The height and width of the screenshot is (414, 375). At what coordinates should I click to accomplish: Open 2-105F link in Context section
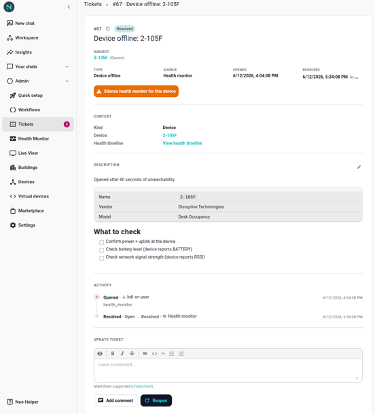(170, 136)
